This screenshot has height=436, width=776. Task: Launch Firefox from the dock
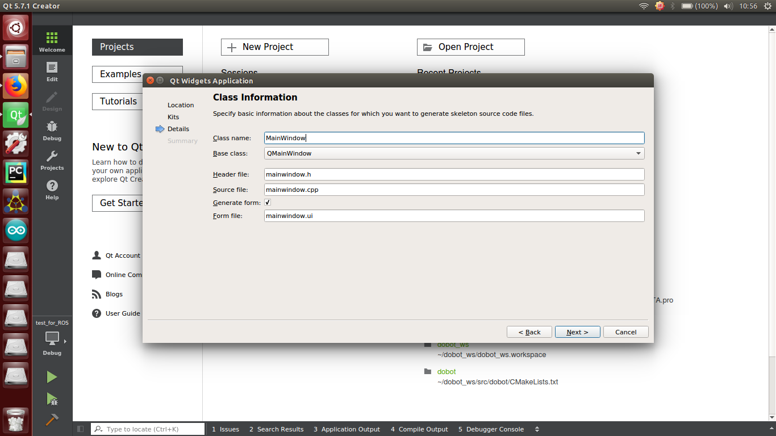click(16, 86)
